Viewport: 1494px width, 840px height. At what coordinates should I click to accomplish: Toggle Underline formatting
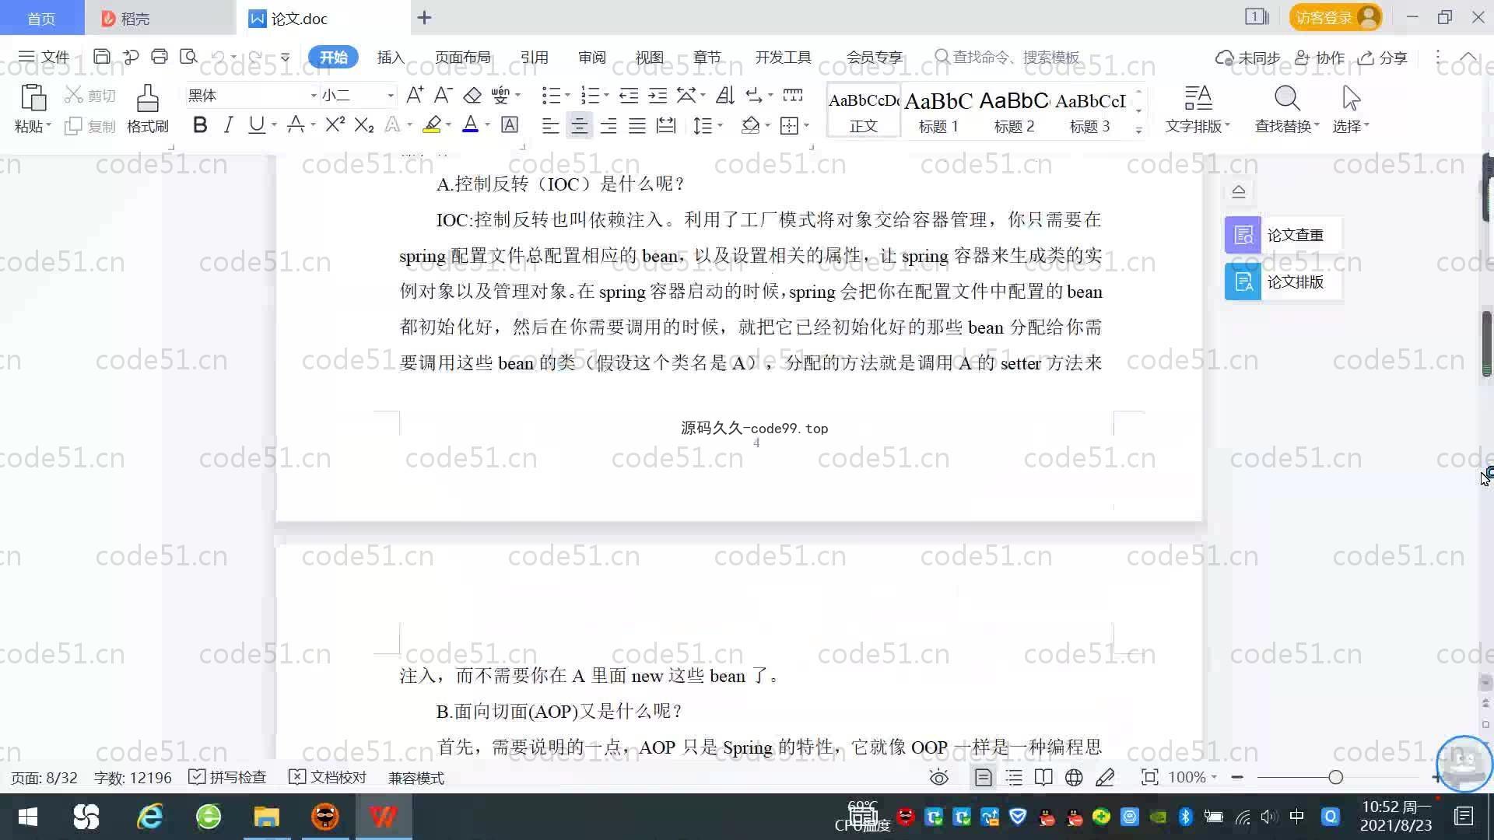click(x=256, y=124)
